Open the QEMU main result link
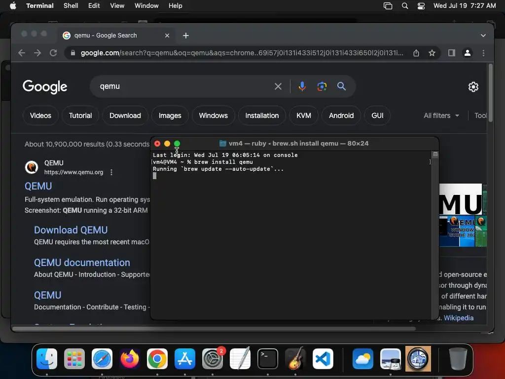Viewport: 505px width, 379px height. [x=38, y=186]
